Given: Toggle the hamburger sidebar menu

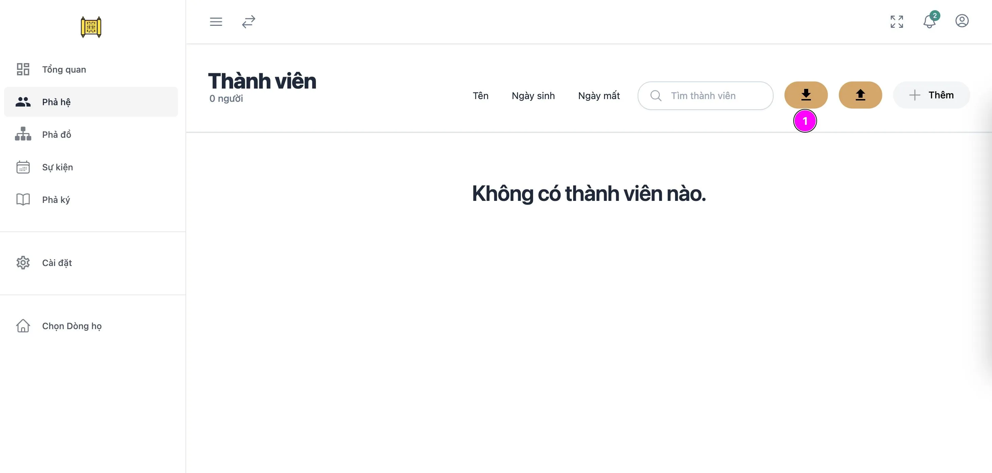Looking at the screenshot, I should [x=216, y=22].
